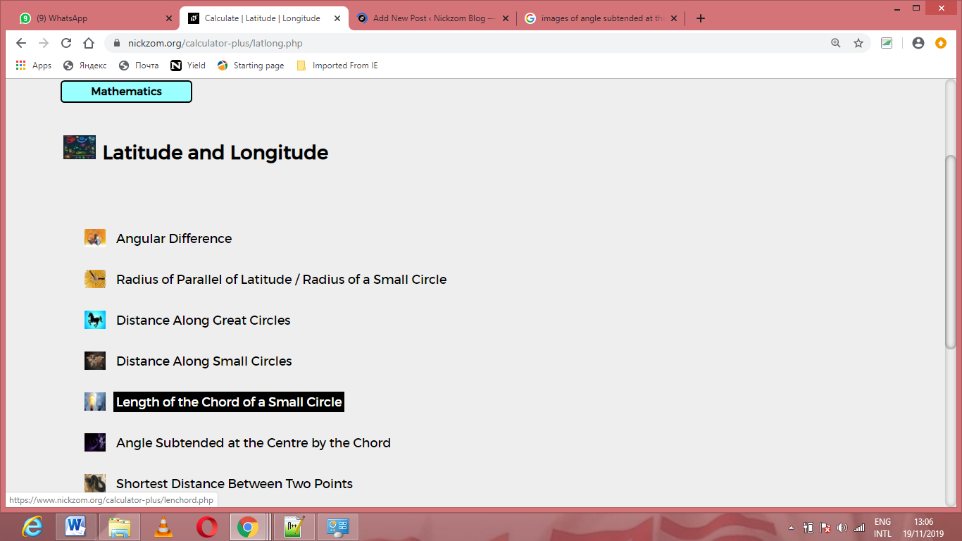Click the horse icon next to Distance Along Great Circles
The width and height of the screenshot is (962, 541).
[95, 320]
